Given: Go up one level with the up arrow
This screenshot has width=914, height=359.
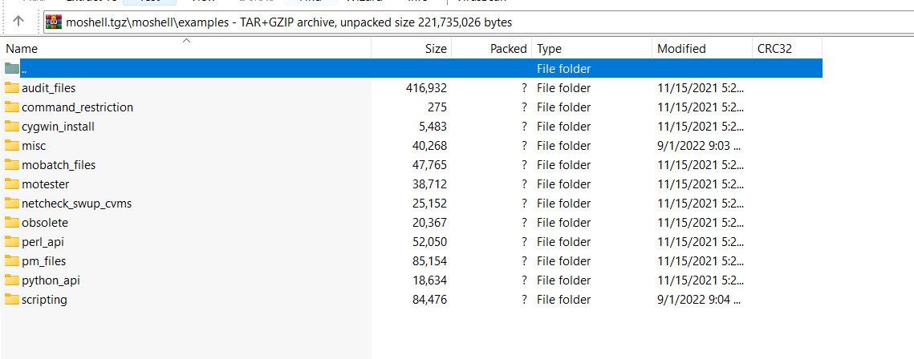Looking at the screenshot, I should 18,22.
